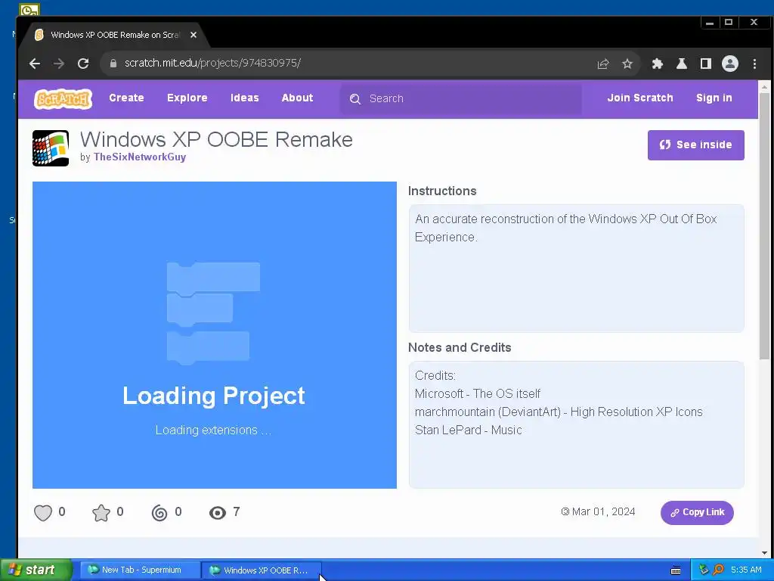The height and width of the screenshot is (581, 774).
Task: Click the Scratch search field
Action: [x=461, y=99]
